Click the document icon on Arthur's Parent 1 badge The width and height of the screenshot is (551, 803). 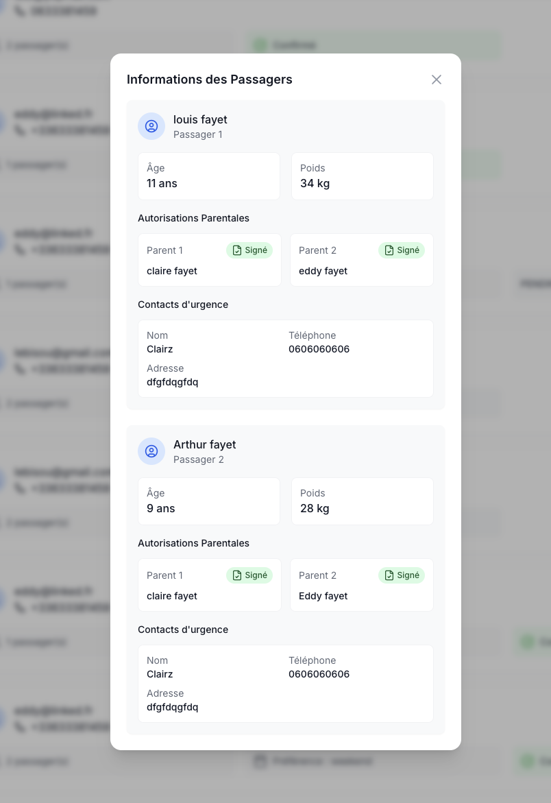(237, 575)
